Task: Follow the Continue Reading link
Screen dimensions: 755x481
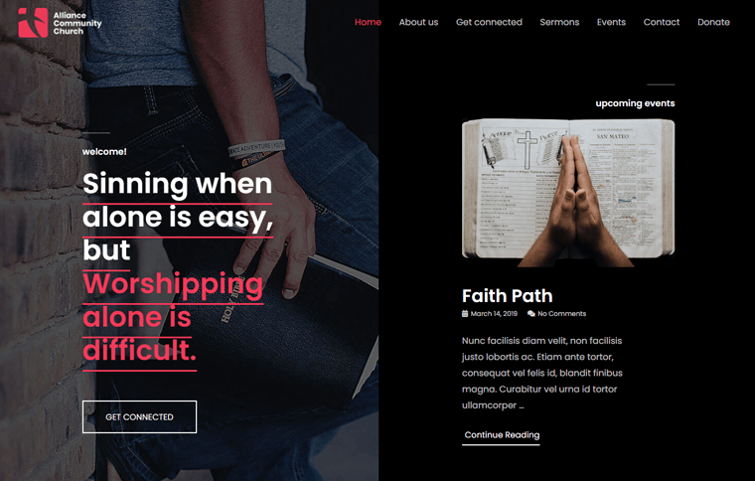Action: (x=502, y=435)
